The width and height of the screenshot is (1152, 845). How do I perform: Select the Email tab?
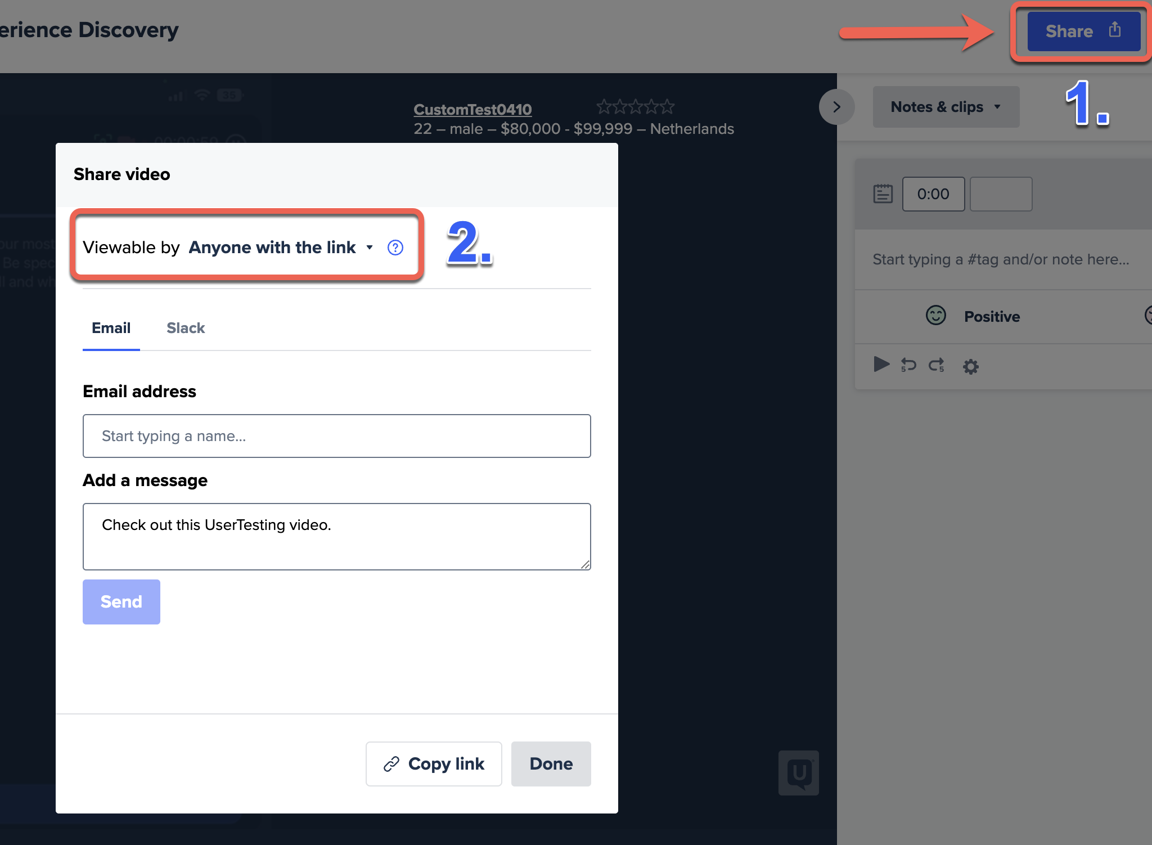tap(111, 328)
